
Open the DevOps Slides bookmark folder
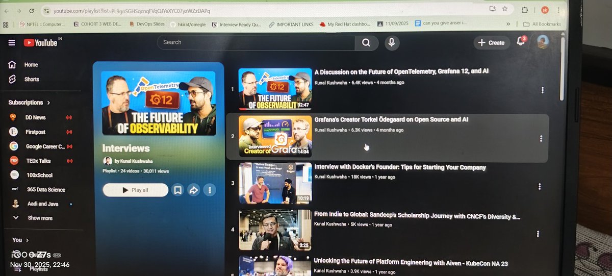point(147,24)
